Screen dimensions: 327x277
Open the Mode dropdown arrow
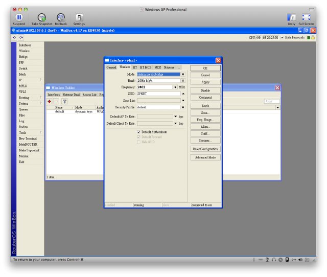coord(183,74)
